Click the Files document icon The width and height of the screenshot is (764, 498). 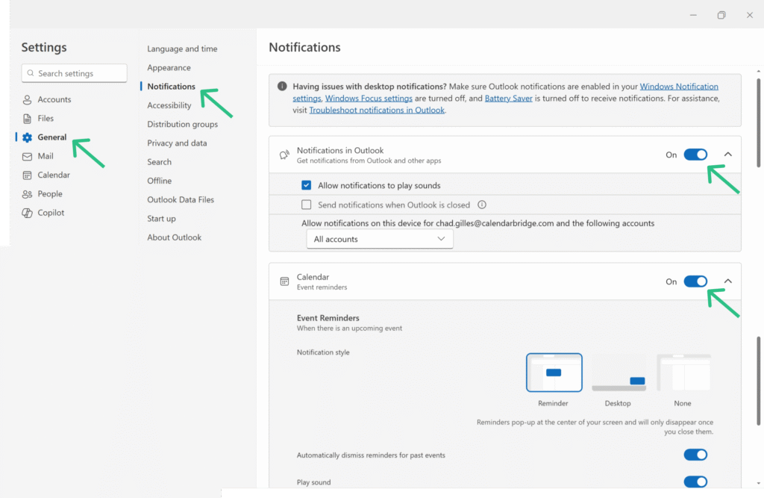tap(28, 119)
